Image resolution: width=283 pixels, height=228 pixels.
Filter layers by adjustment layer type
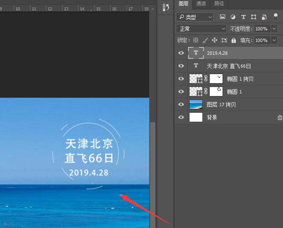(233, 17)
